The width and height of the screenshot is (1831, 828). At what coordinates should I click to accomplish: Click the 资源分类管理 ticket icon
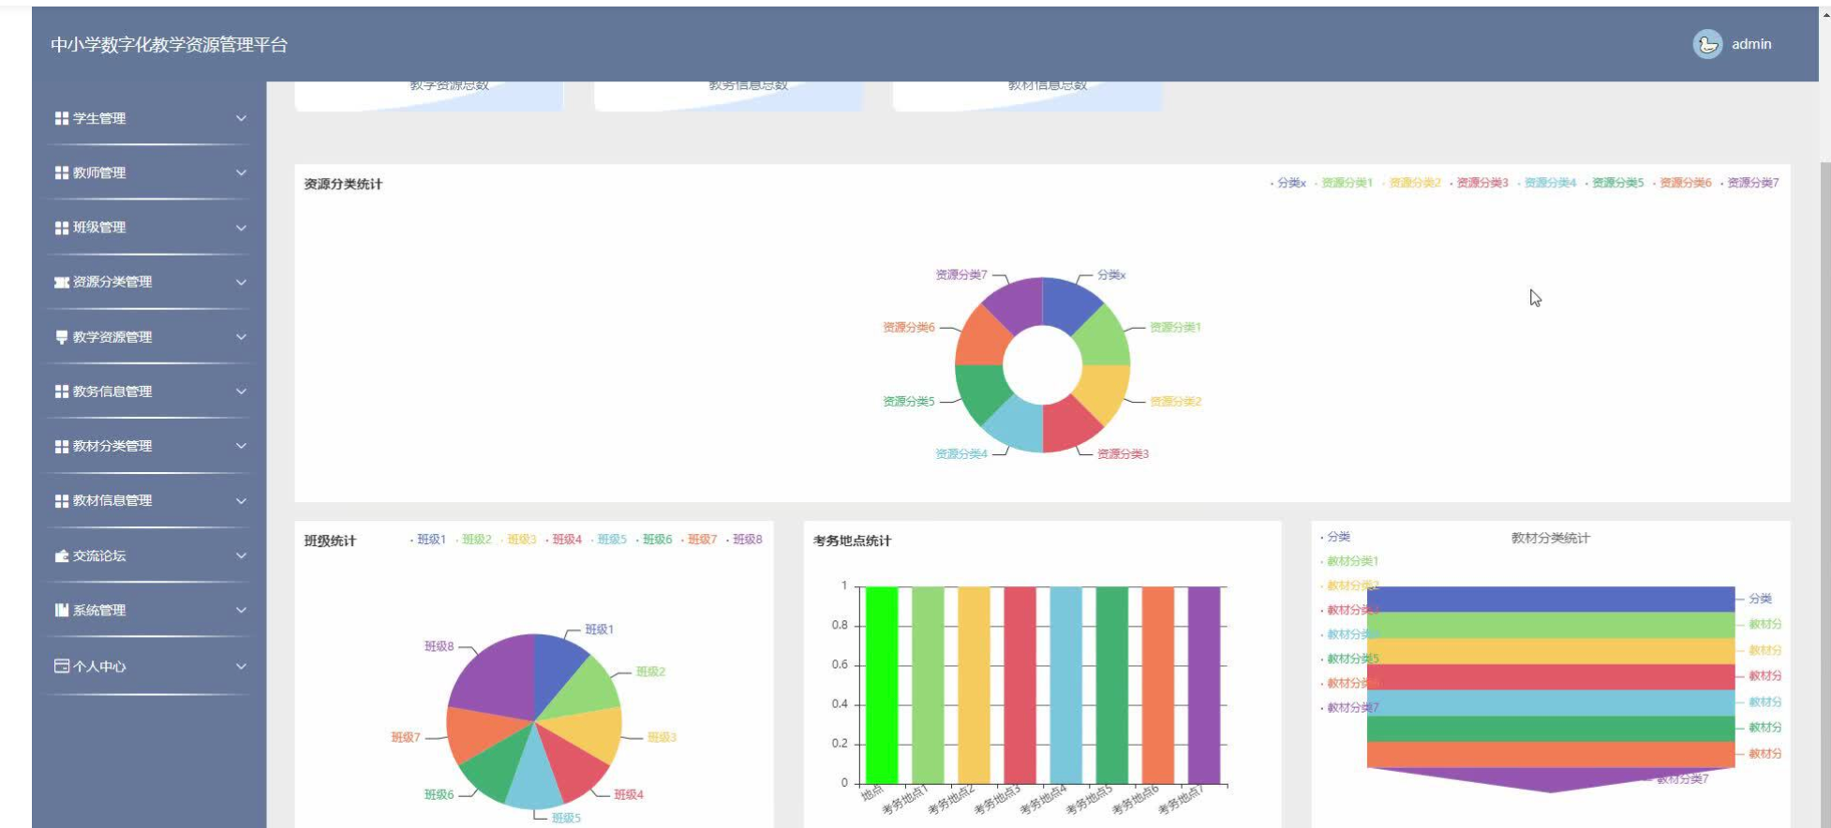62,282
